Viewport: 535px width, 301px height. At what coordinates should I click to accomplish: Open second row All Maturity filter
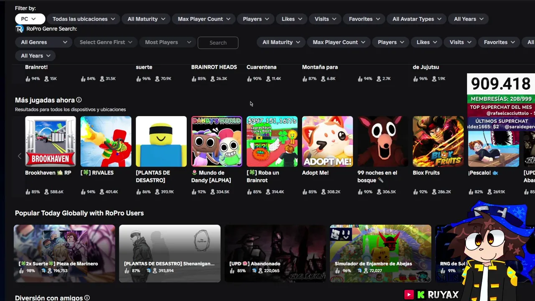[x=281, y=42]
